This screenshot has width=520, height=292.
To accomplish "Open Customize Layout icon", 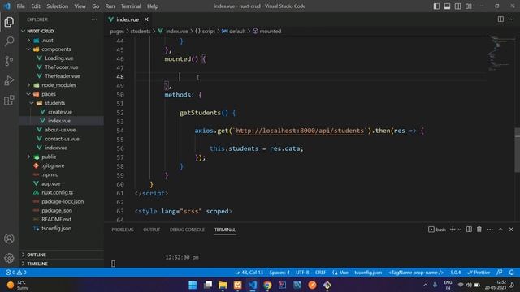I will pos(468,6).
